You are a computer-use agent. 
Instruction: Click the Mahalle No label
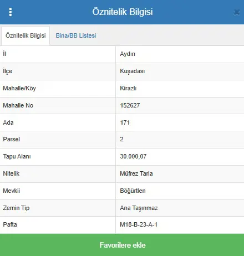pos(18,105)
